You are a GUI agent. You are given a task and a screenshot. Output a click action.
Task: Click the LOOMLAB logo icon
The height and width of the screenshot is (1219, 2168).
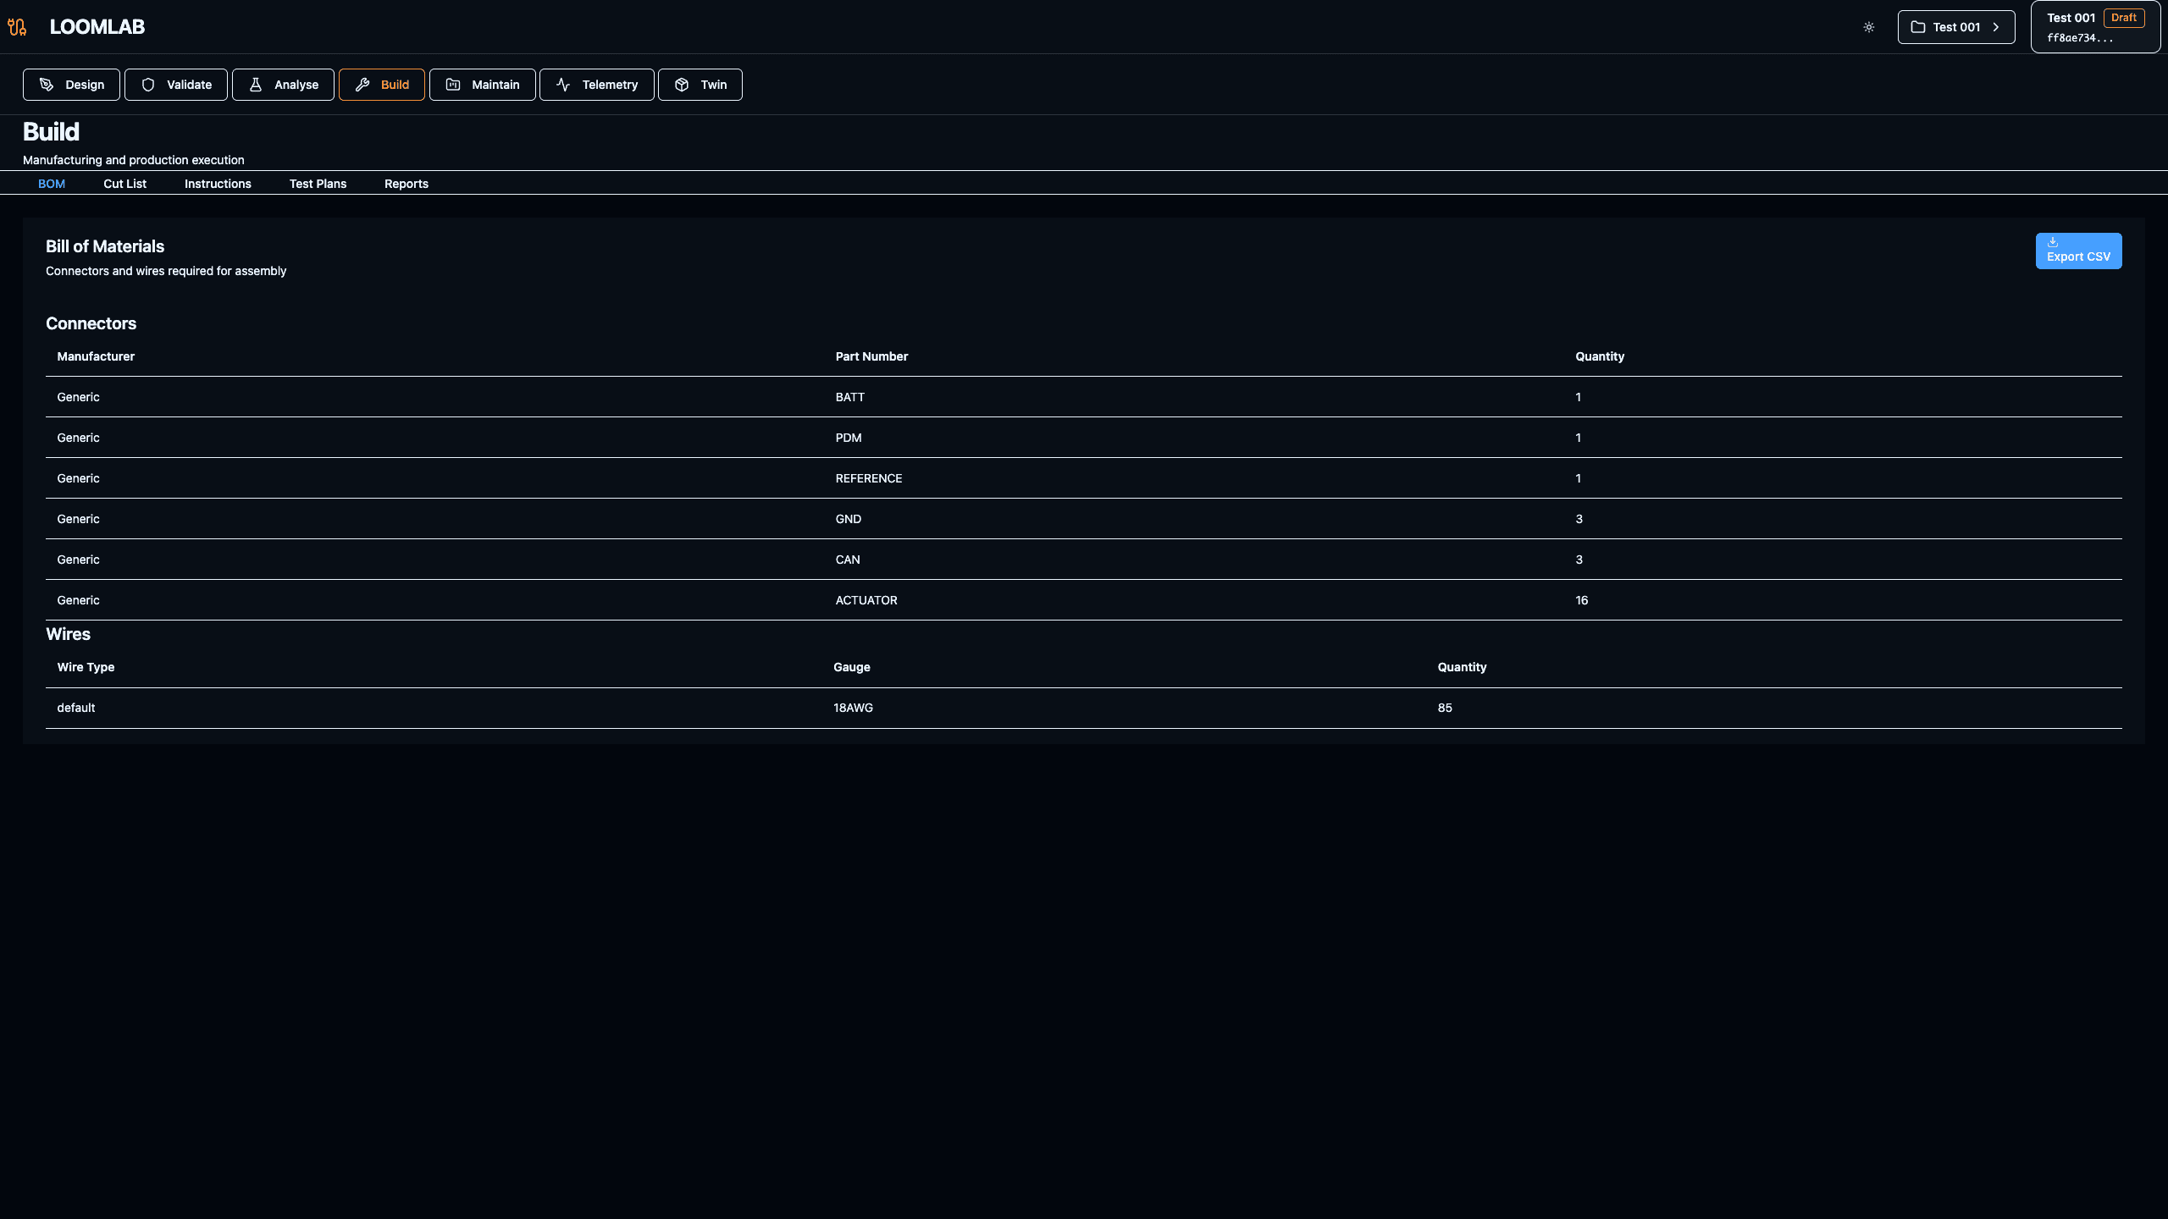(x=18, y=26)
